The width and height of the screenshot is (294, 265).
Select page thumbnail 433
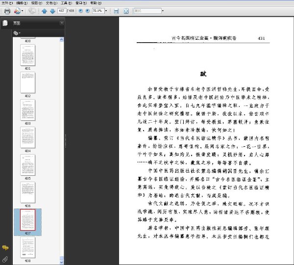click(x=27, y=110)
